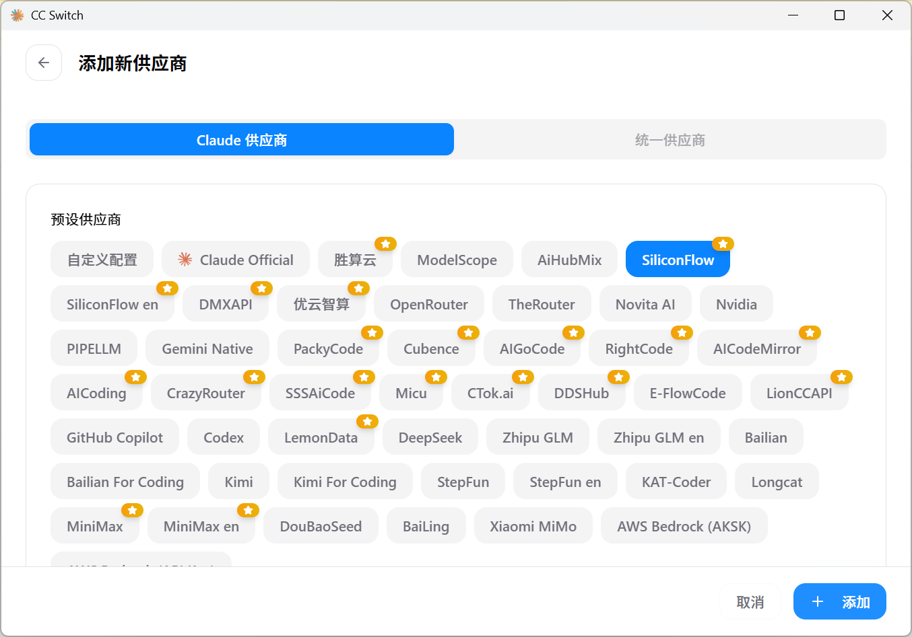Choose LemonData provider
Screen dimensions: 912x637
coord(321,437)
